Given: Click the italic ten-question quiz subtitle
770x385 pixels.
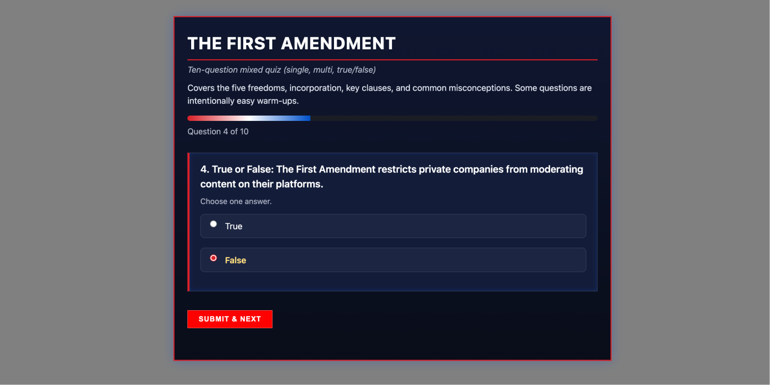Looking at the screenshot, I should 281,70.
